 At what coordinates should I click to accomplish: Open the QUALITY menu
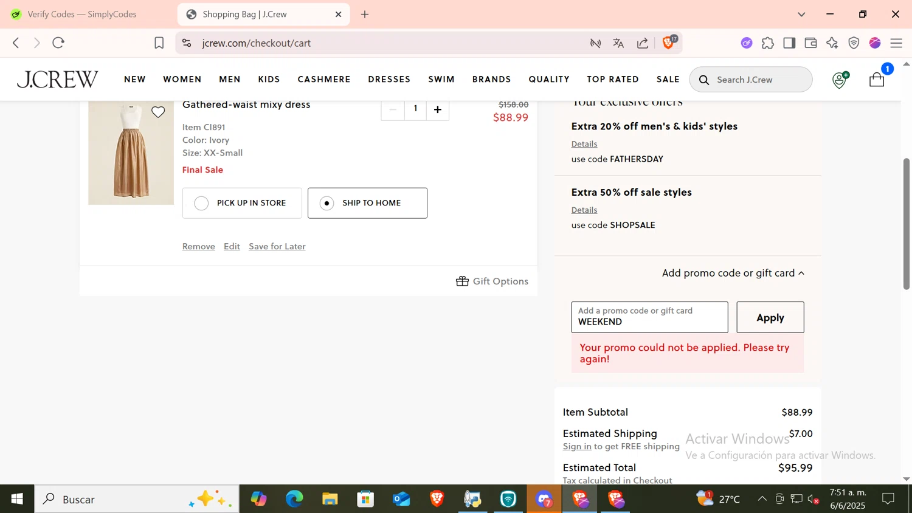click(549, 80)
